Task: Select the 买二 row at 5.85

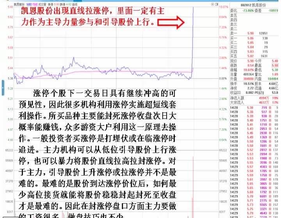Action: click(254, 43)
